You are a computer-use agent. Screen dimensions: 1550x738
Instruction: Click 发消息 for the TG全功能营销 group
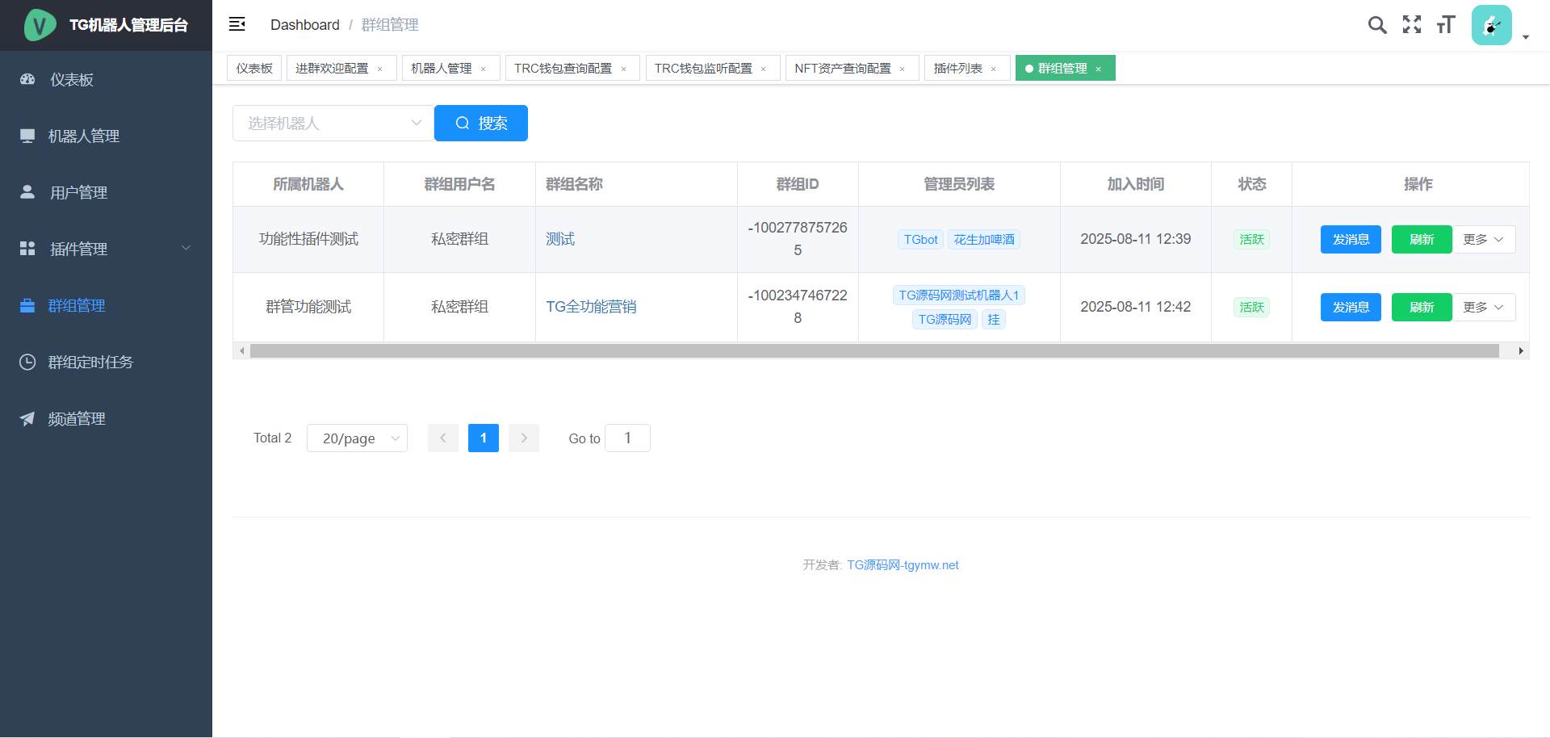[1351, 308]
